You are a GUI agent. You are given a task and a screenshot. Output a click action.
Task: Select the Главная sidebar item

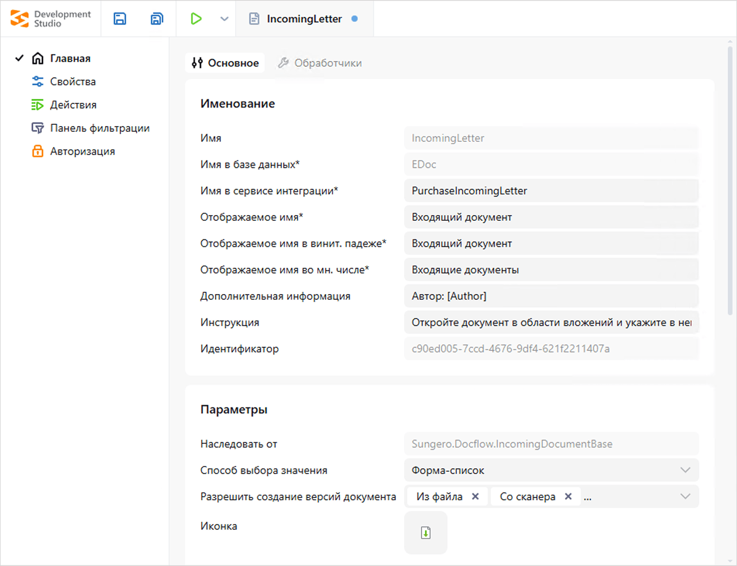point(70,59)
